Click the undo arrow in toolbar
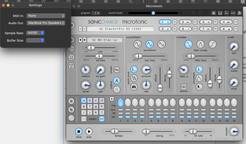Viewport: 246px width, 144px height. [194, 13]
